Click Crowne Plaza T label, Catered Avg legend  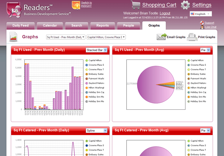198,150
